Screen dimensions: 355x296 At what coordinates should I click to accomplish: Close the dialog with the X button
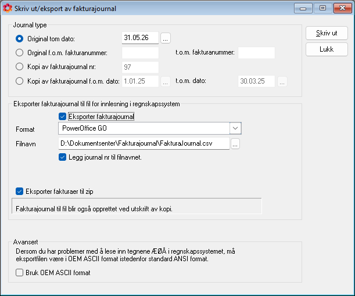click(343, 8)
